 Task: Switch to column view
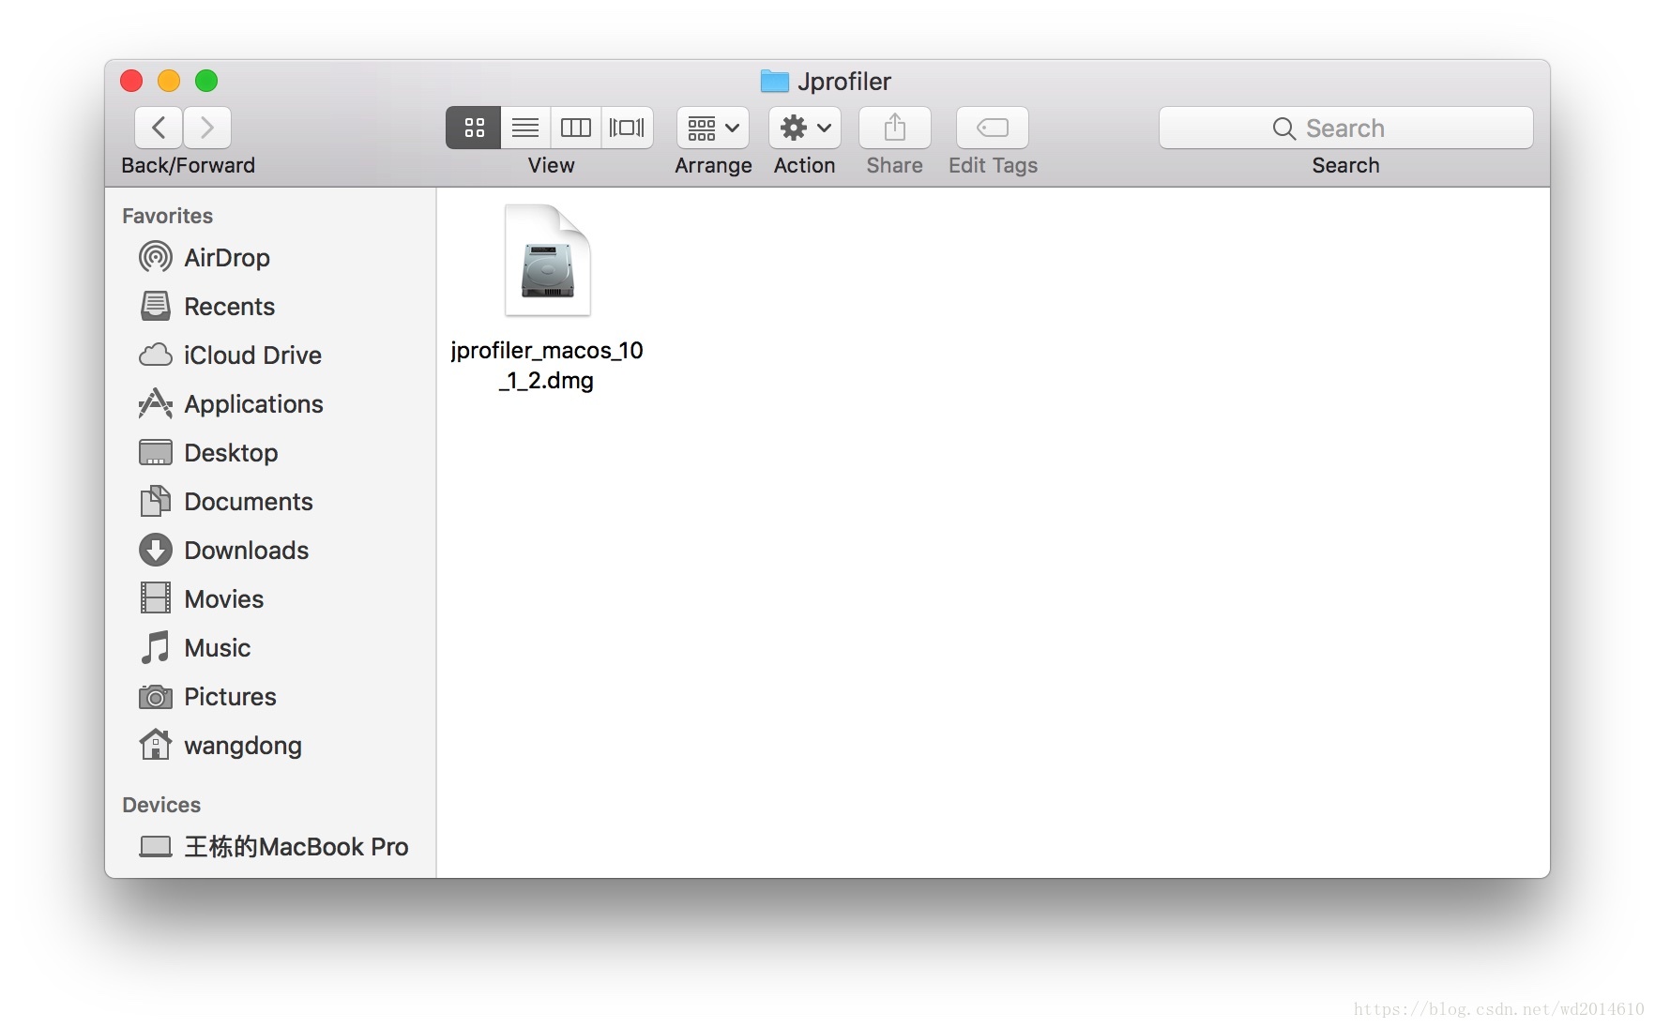pyautogui.click(x=576, y=128)
